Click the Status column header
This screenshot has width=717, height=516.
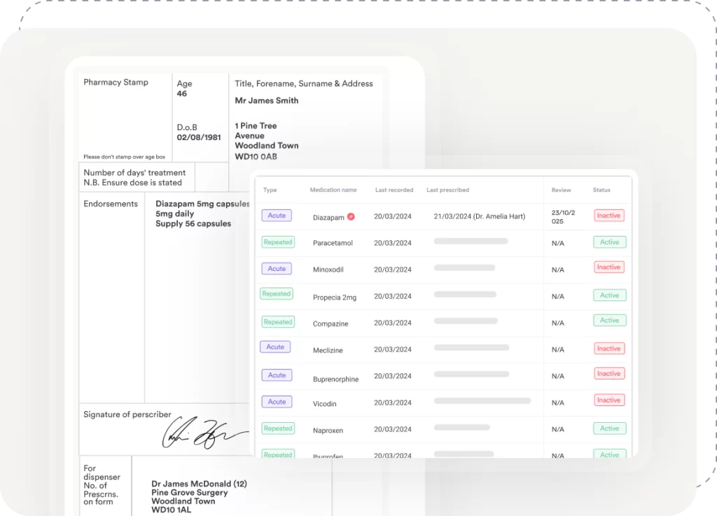[601, 190]
